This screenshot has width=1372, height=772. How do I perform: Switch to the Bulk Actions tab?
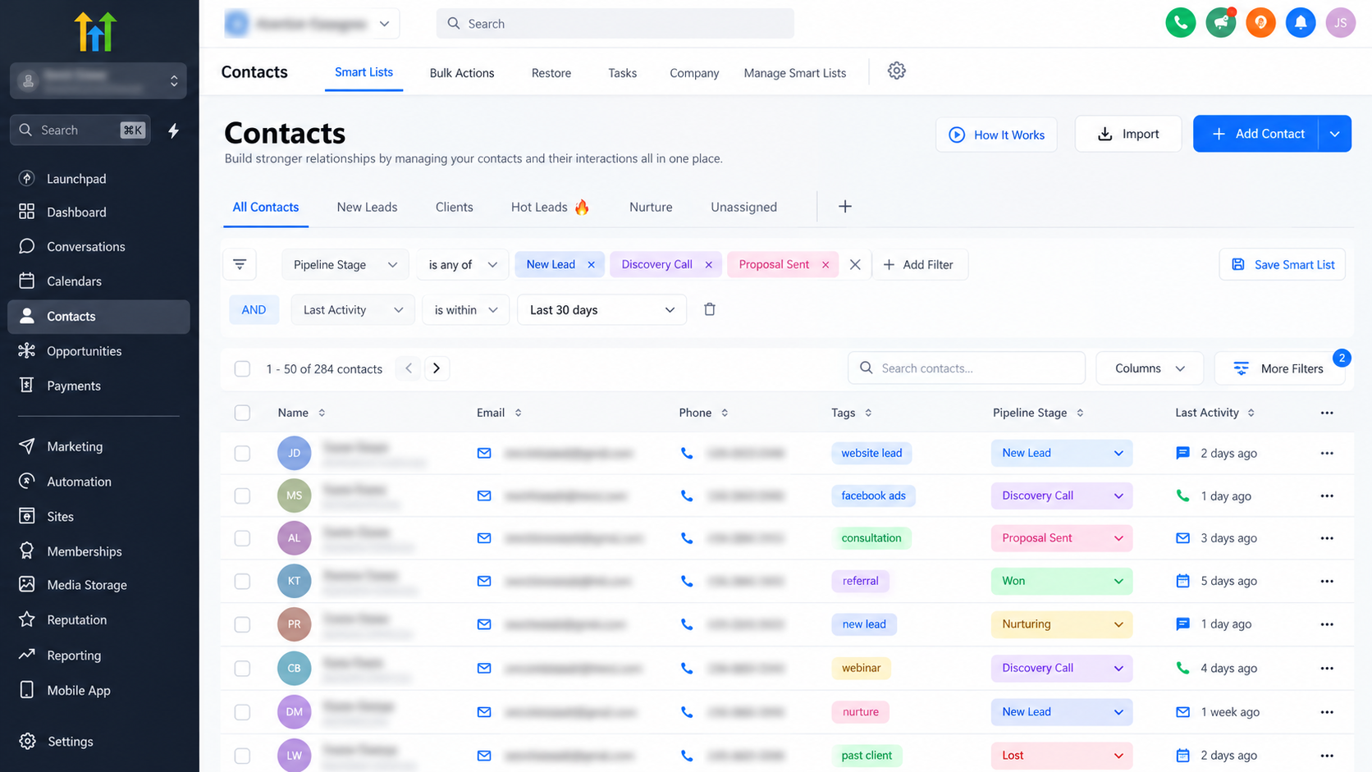[x=462, y=73]
